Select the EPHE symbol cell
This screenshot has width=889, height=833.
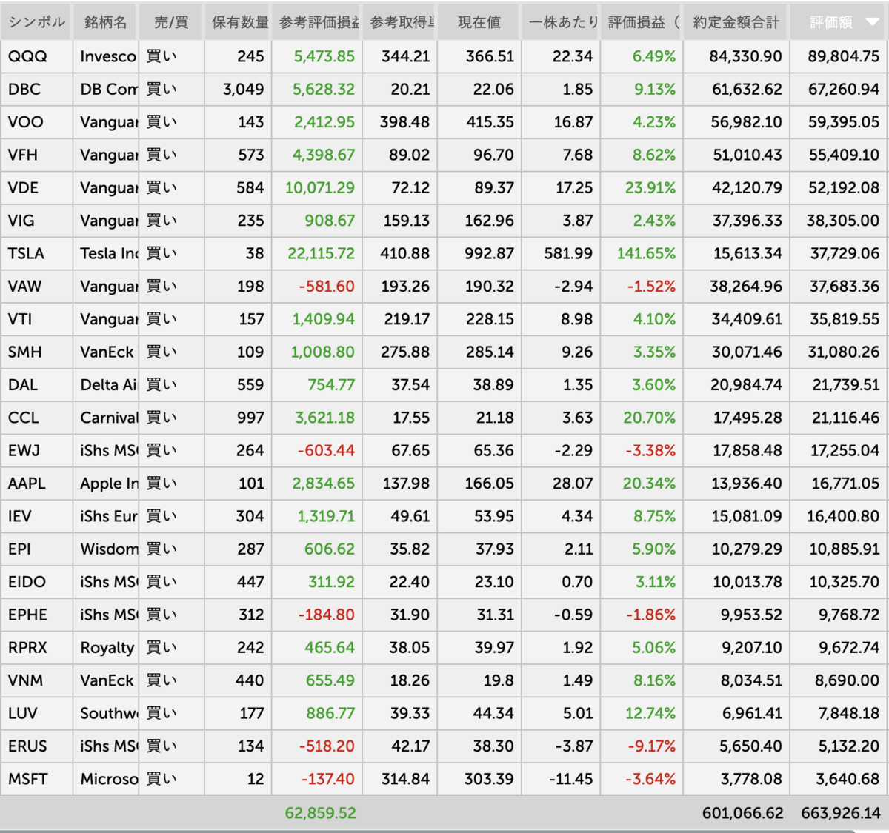(x=36, y=615)
